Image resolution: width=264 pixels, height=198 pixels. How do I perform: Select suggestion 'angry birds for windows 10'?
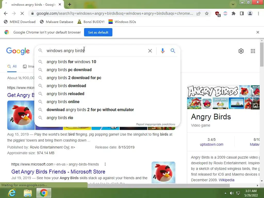[x=108, y=62]
